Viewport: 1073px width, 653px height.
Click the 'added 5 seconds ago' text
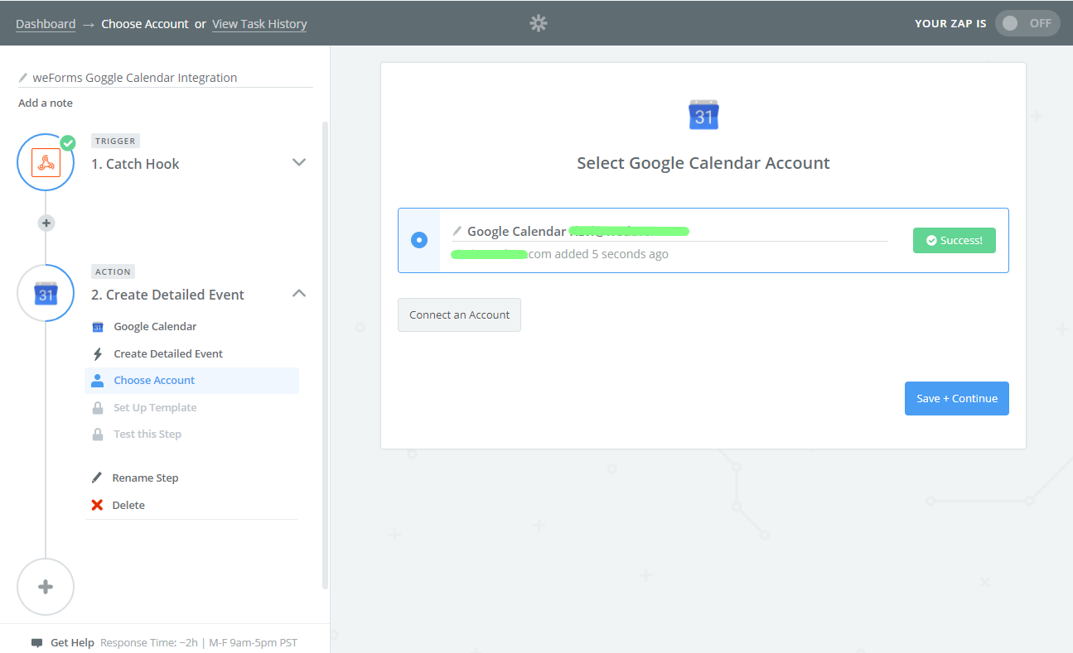click(x=611, y=254)
